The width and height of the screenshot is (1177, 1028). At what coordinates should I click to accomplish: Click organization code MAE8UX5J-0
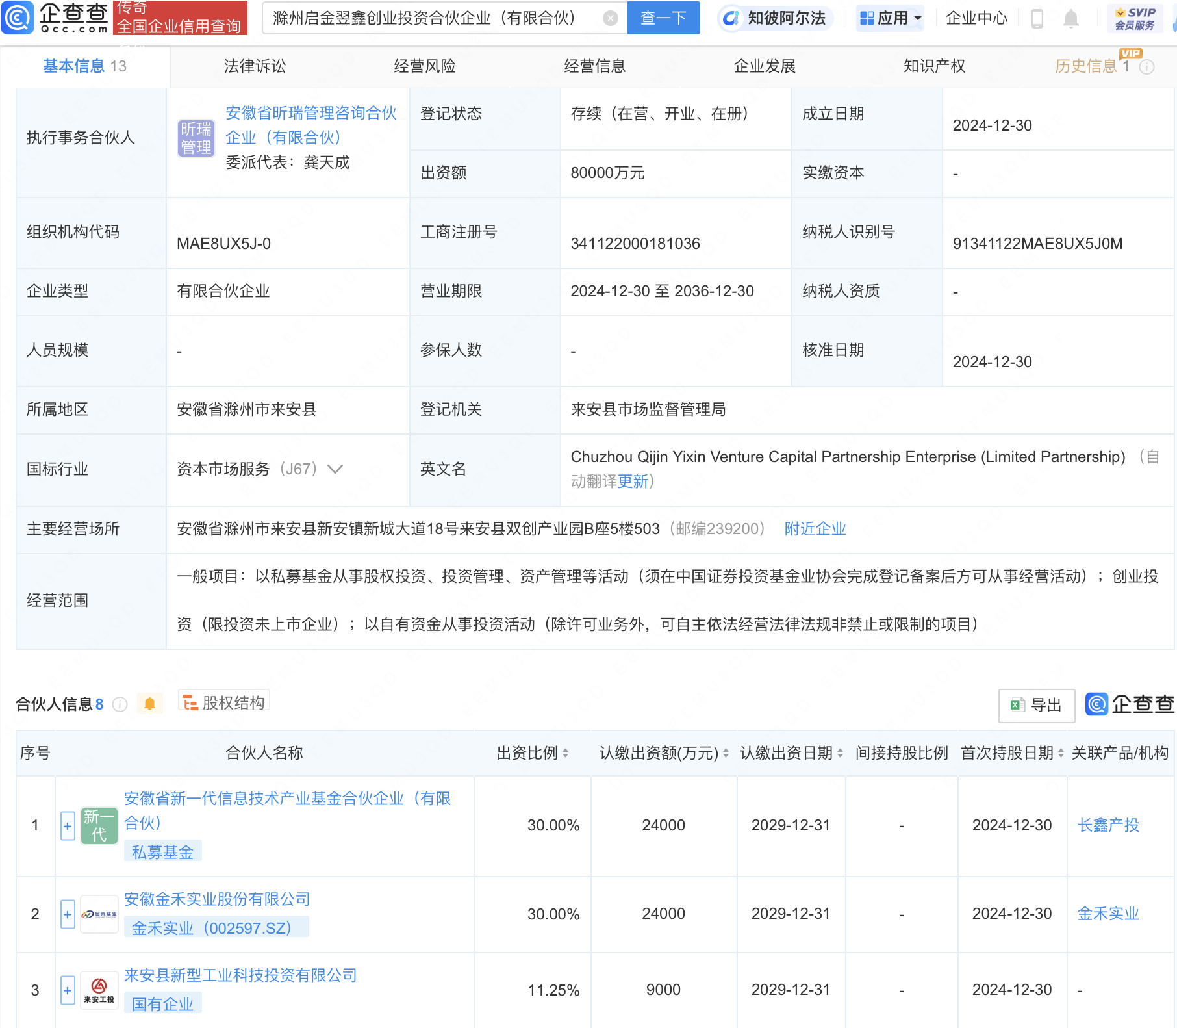pyautogui.click(x=223, y=244)
